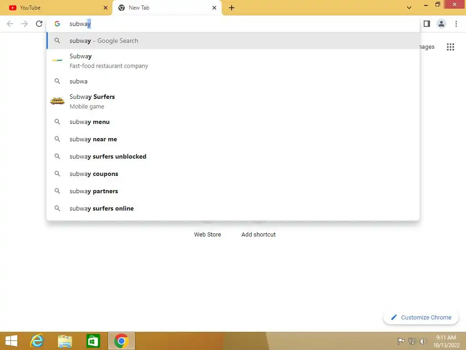This screenshot has width=466, height=350.
Task: Close the YouTube tab
Action: [106, 8]
